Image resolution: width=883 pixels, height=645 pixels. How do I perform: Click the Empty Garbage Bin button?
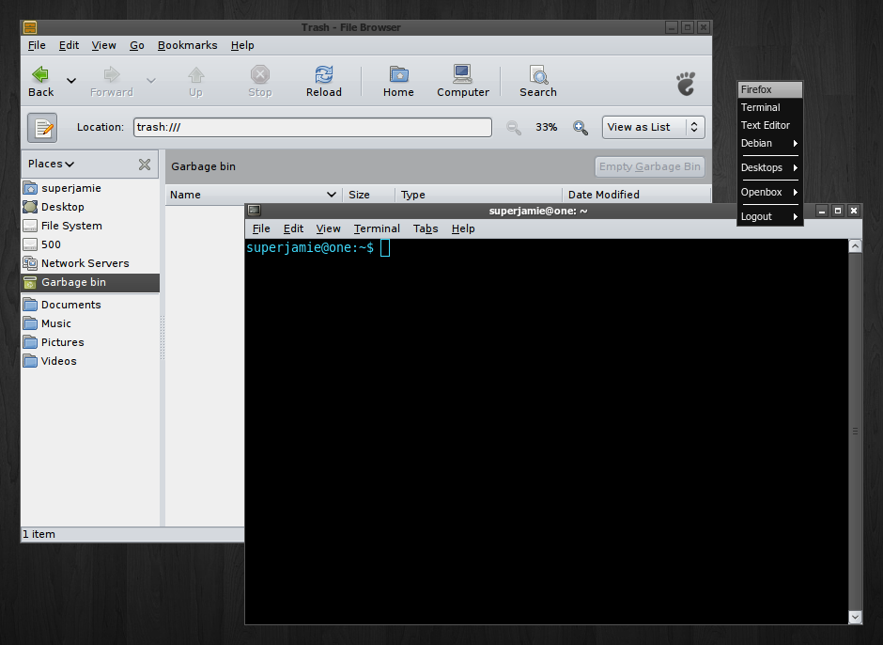click(650, 166)
